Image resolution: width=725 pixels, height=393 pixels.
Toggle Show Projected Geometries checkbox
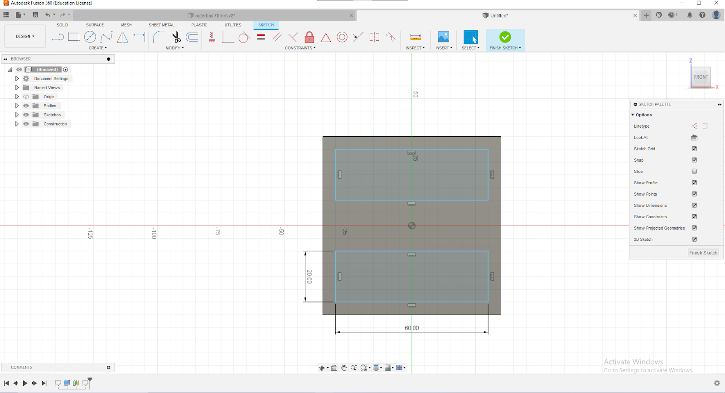pos(694,228)
